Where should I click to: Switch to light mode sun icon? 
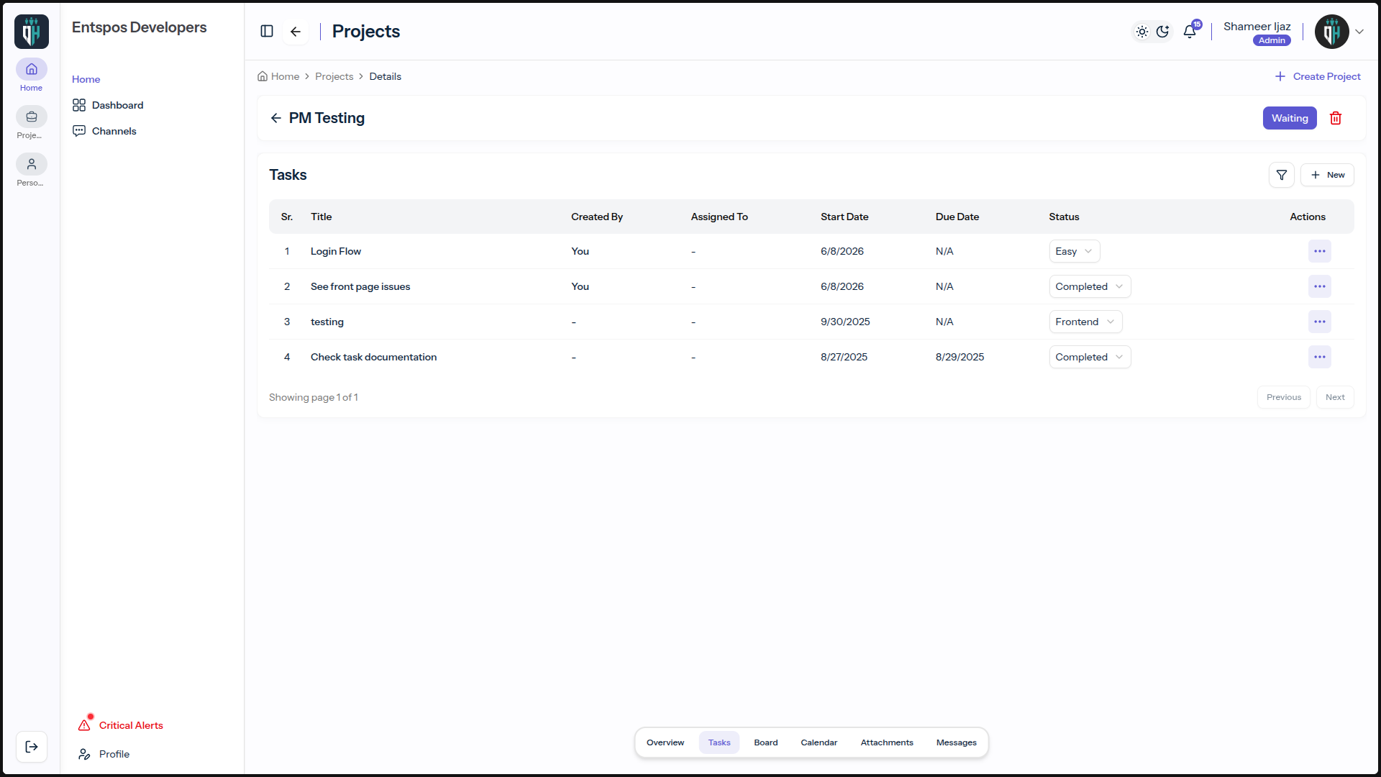(x=1142, y=31)
